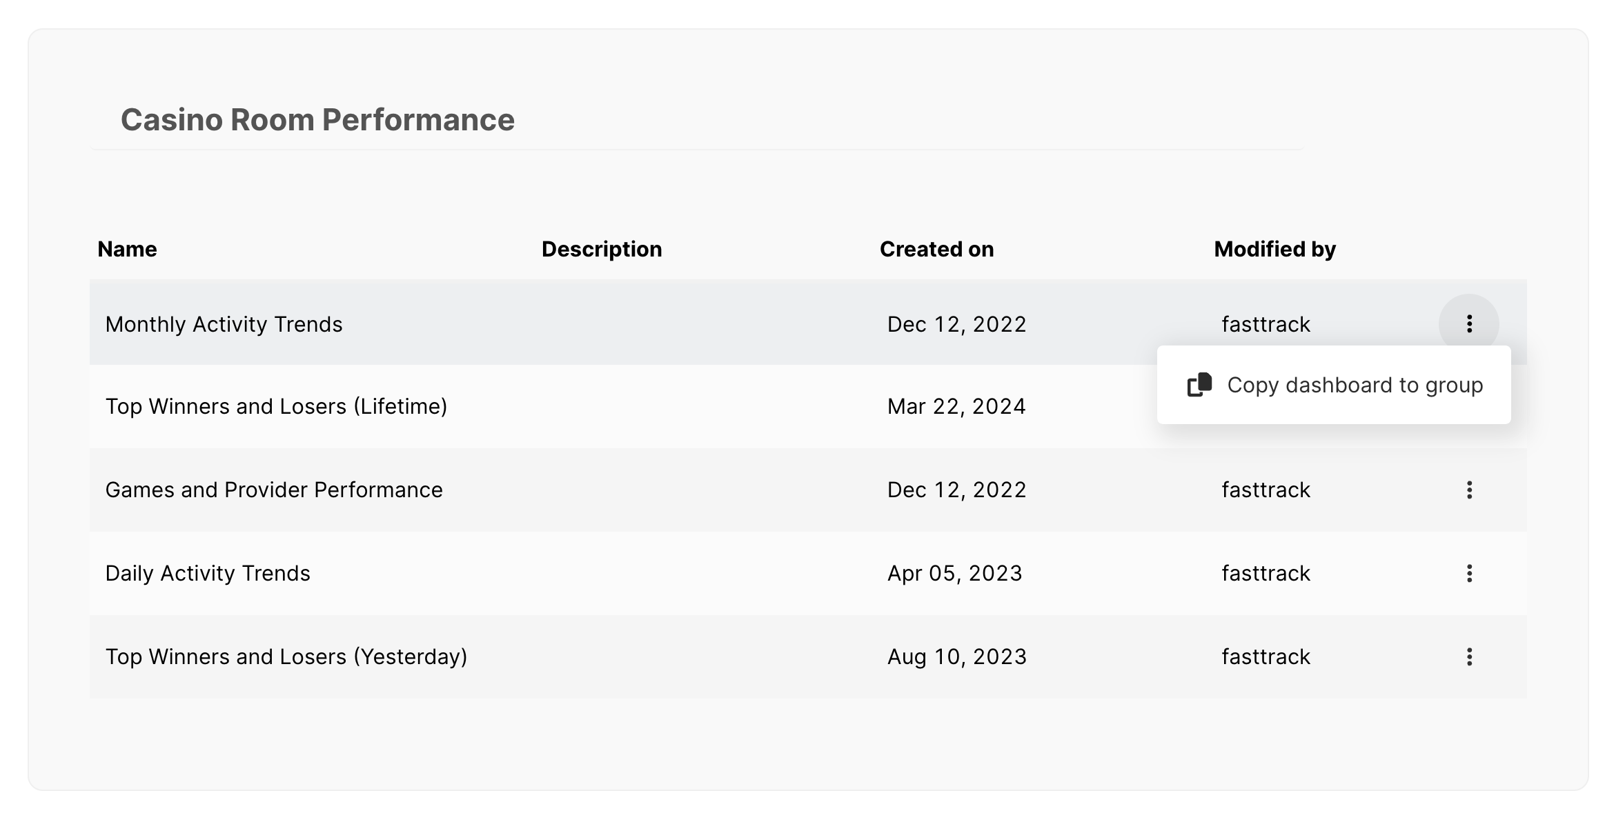Sort by Modified by column header
Image resolution: width=1605 pixels, height=822 pixels.
click(1274, 249)
